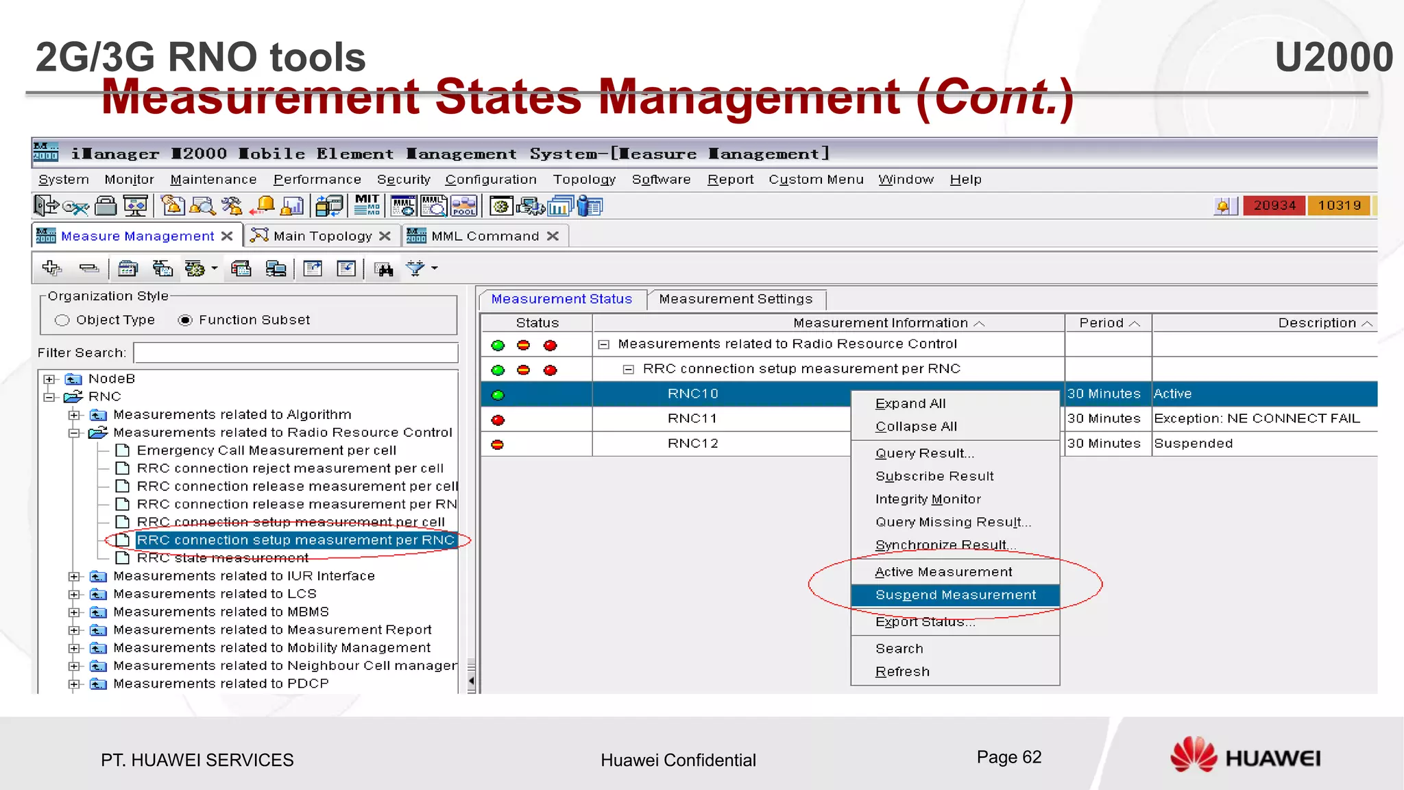Click the alarm statistics chart icon
This screenshot has width=1404, height=790.
pos(293,206)
